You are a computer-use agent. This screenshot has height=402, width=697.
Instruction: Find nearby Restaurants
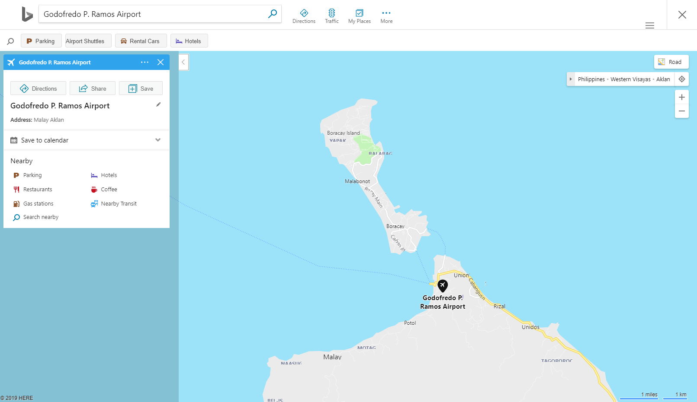click(32, 189)
